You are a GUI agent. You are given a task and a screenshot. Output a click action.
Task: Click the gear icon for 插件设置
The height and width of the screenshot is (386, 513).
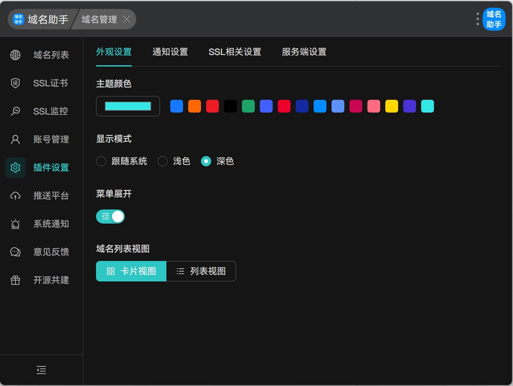coord(15,168)
